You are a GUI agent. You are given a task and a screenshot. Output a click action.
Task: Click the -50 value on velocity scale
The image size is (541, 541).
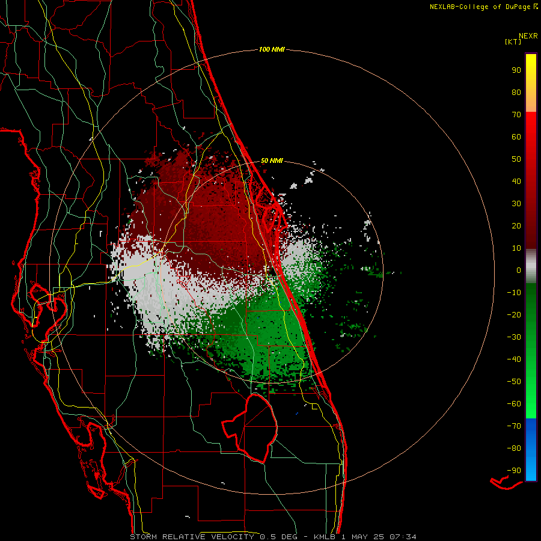514,382
